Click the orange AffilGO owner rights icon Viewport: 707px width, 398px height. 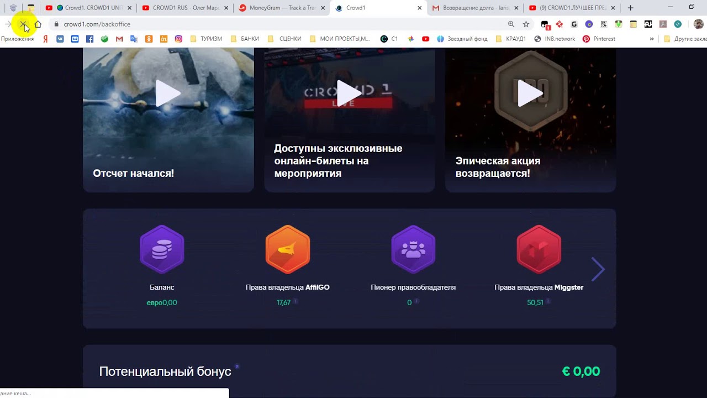288,249
